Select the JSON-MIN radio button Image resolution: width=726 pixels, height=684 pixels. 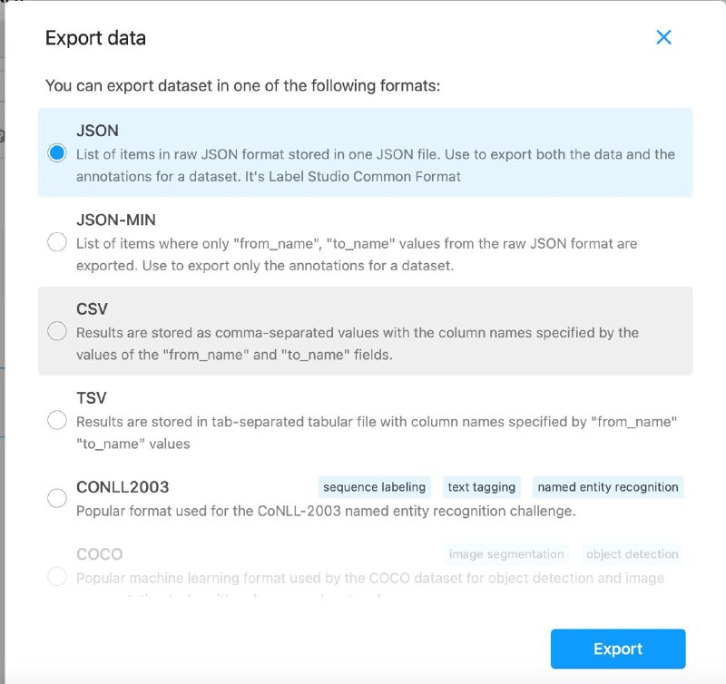(x=57, y=242)
